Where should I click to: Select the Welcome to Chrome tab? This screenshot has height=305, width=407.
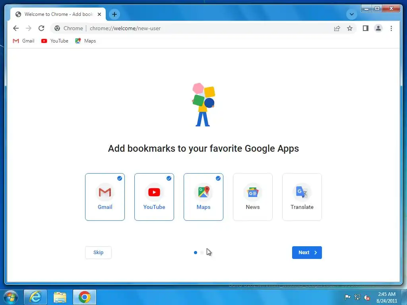(x=58, y=14)
